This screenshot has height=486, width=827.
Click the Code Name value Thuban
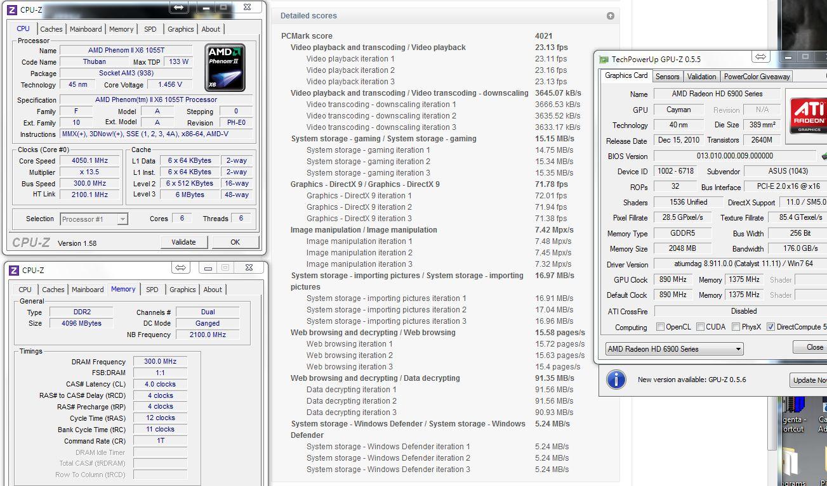[95, 62]
